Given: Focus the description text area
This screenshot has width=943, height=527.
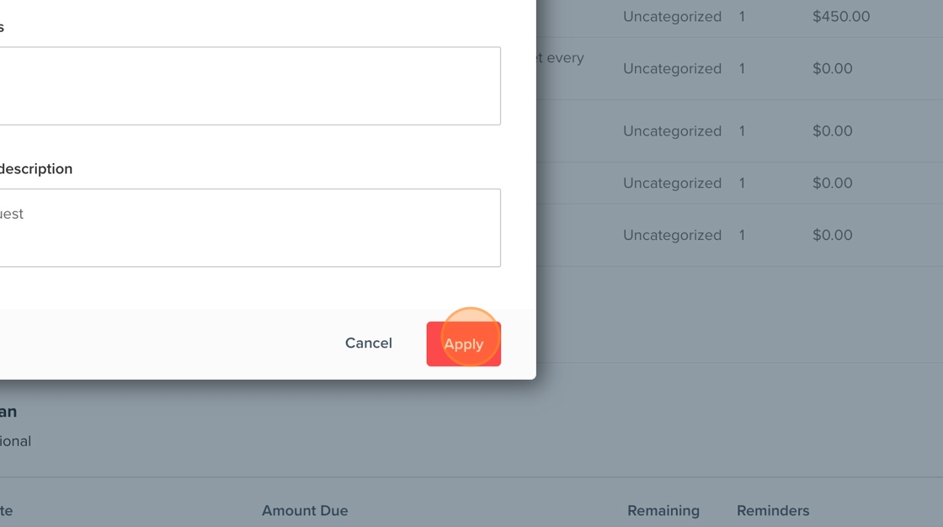Looking at the screenshot, I should pos(248,227).
